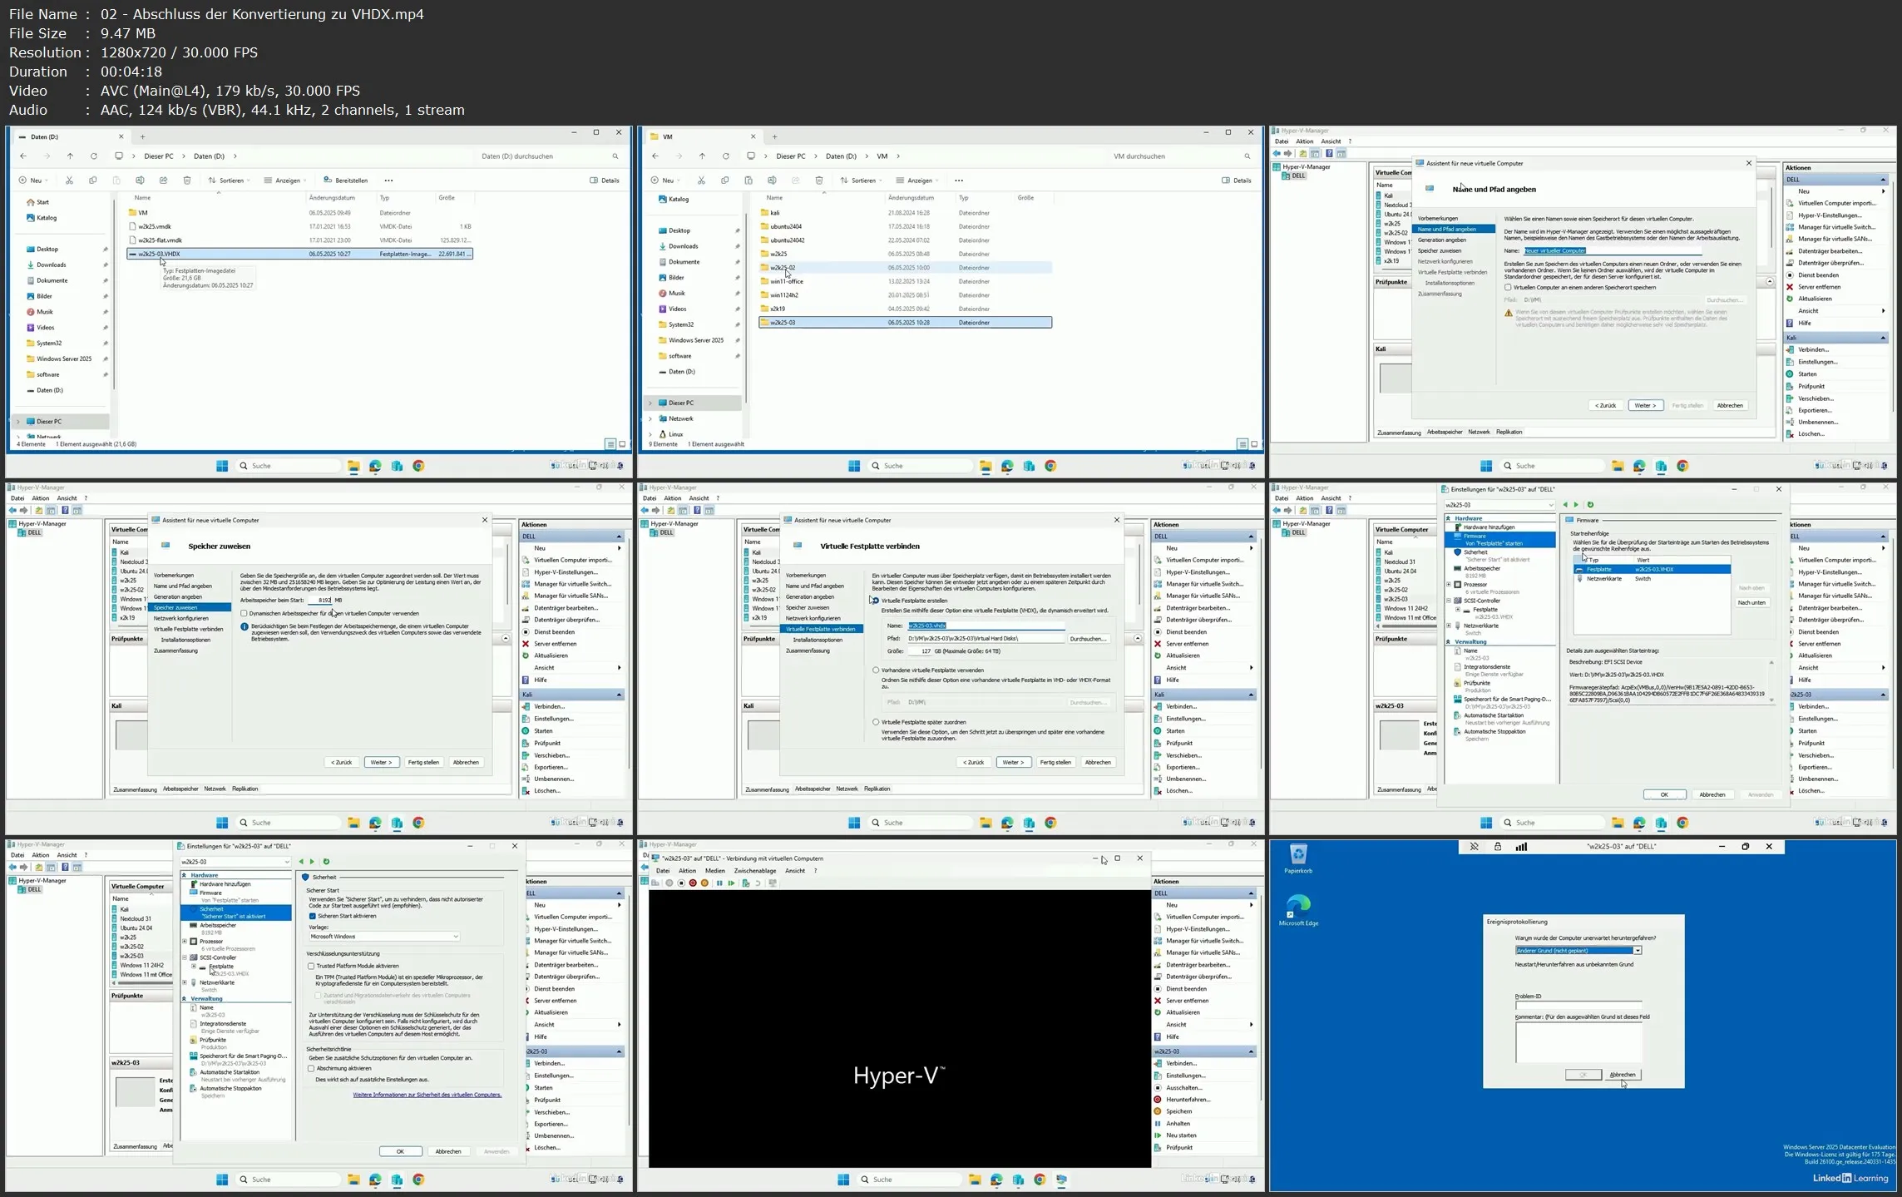Click Chrome in the taskbar below Daten (D:) Explorer
Image resolution: width=1902 pixels, height=1197 pixels.
tap(418, 466)
